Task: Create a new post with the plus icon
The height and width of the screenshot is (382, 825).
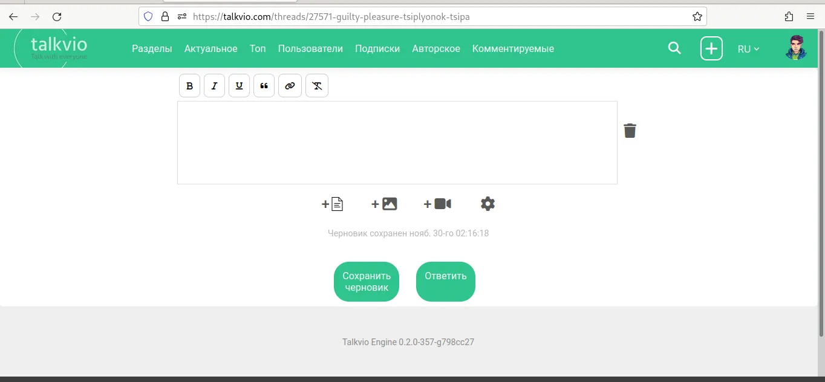Action: [x=711, y=48]
